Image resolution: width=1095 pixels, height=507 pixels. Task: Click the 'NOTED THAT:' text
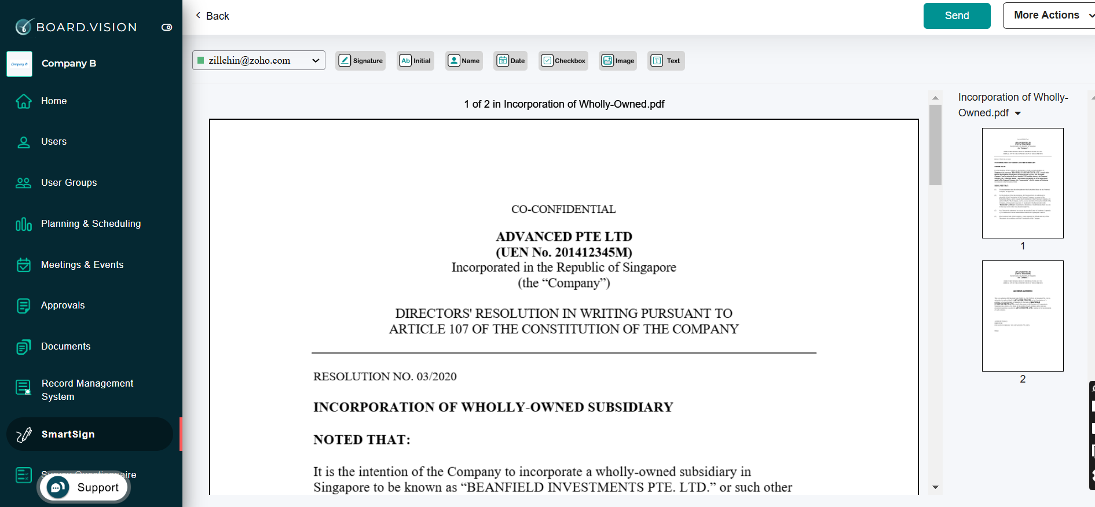click(x=362, y=440)
